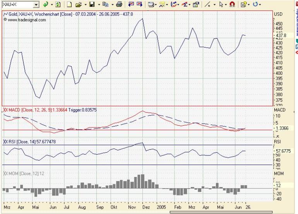Activate the trendline drawing tool
This screenshot has width=298, height=214.
click(x=207, y=4)
